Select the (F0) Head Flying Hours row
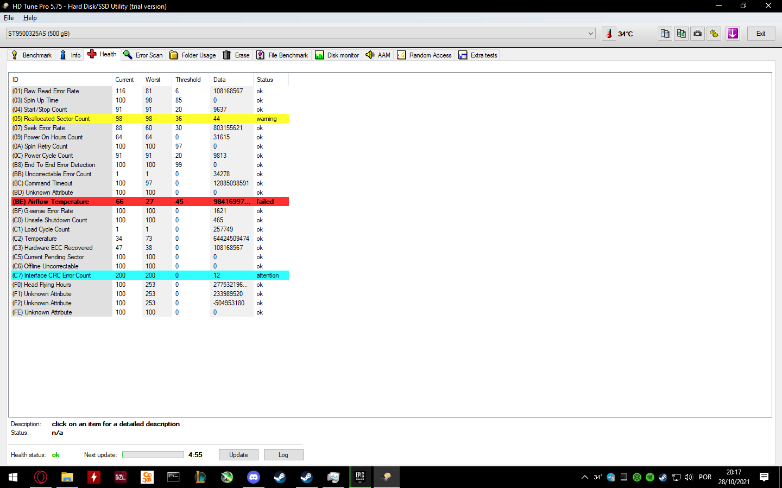The height and width of the screenshot is (488, 782). click(x=150, y=285)
